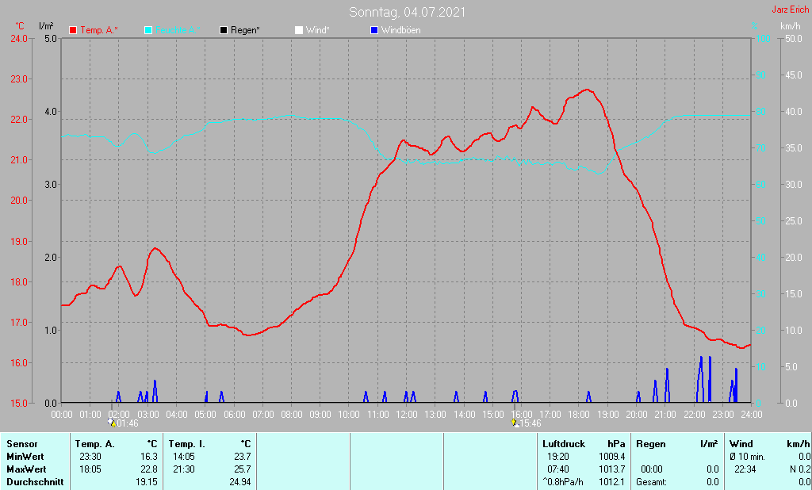The width and height of the screenshot is (812, 490).
Task: Click the 'Jarz Erich' author label
Action: (791, 10)
